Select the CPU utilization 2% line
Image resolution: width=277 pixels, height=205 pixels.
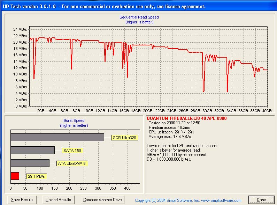tap(171, 132)
